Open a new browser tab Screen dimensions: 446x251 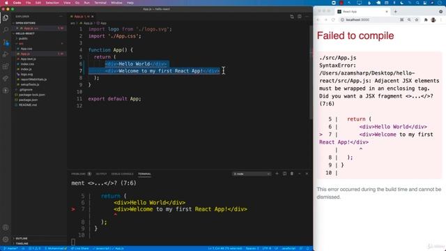pyautogui.click(x=395, y=12)
